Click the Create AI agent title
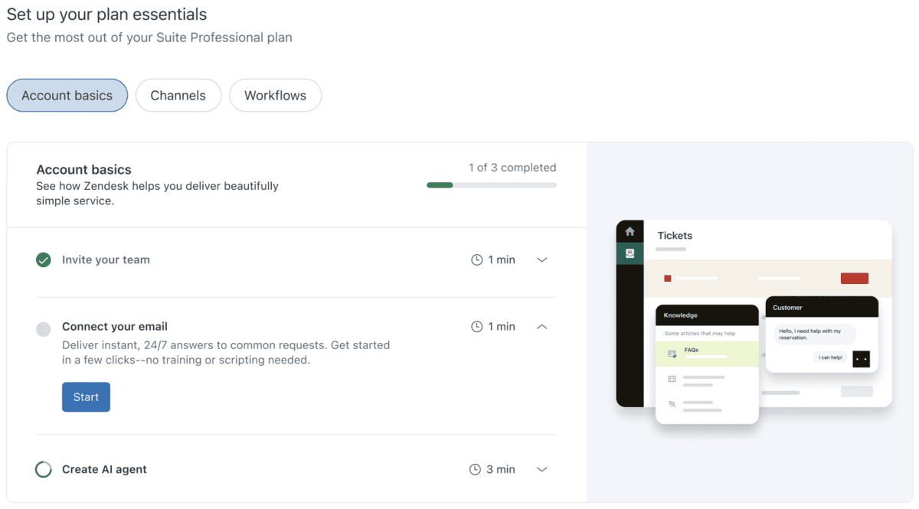Screen dimensions: 919x509 click(x=104, y=469)
